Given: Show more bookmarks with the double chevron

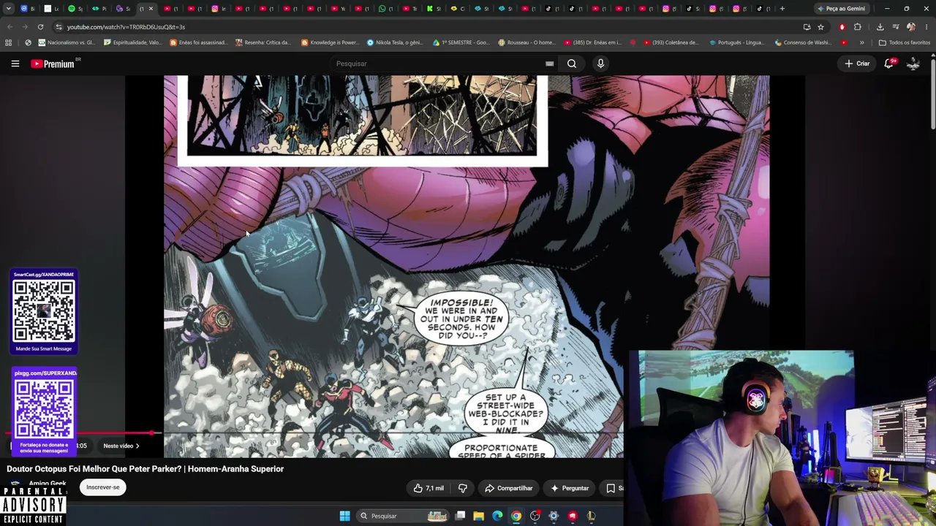Looking at the screenshot, I should (x=861, y=42).
